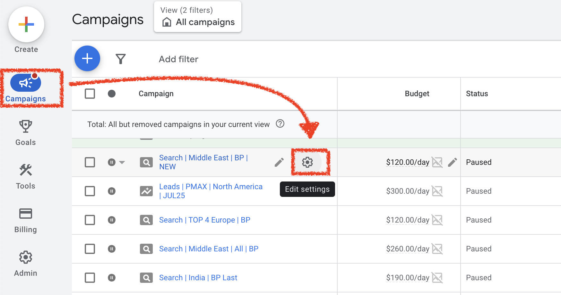This screenshot has height=295, width=561.
Task: Click the Create button at top left
Action: tap(26, 25)
